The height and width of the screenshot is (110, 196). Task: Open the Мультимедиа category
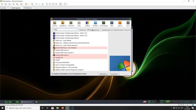(x=104, y=24)
